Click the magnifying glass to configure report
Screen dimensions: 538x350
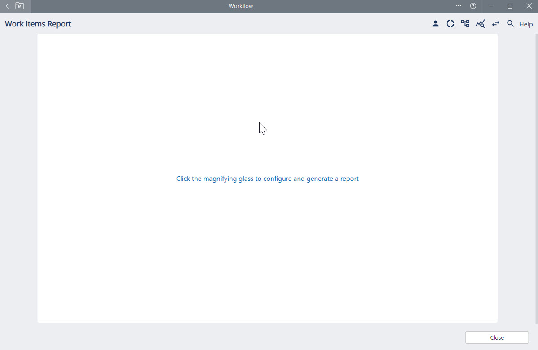pos(510,24)
